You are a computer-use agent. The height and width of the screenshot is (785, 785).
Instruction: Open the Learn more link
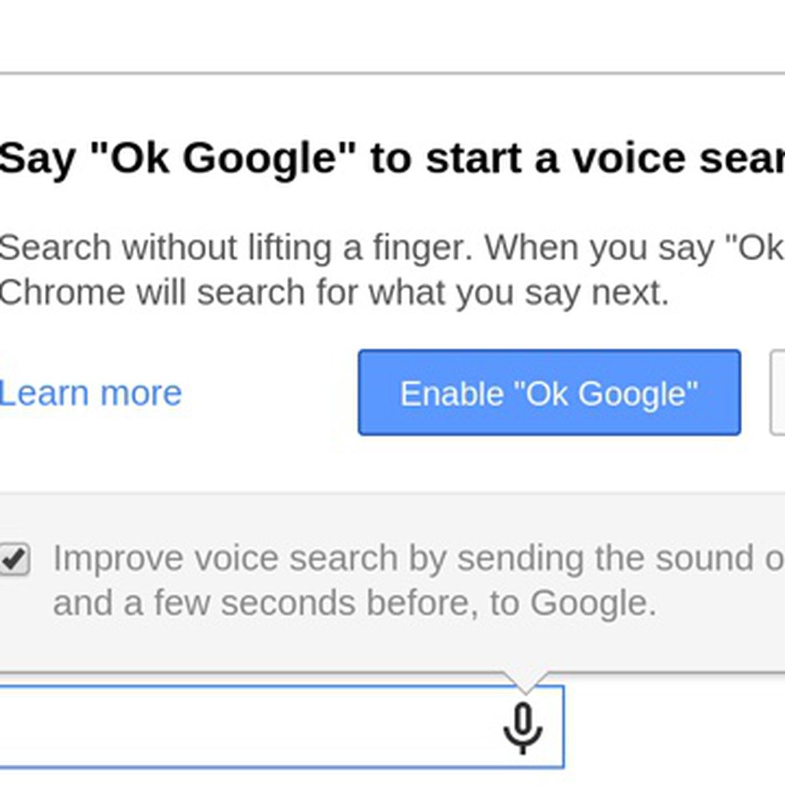[90, 393]
